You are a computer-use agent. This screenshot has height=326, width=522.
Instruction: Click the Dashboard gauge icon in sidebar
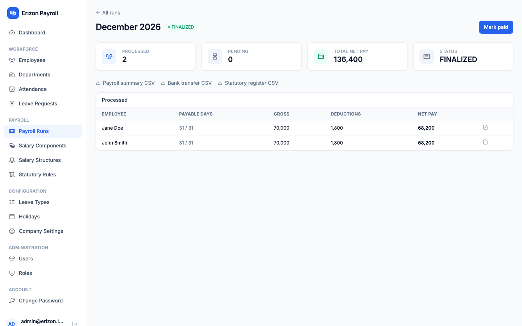(x=12, y=33)
